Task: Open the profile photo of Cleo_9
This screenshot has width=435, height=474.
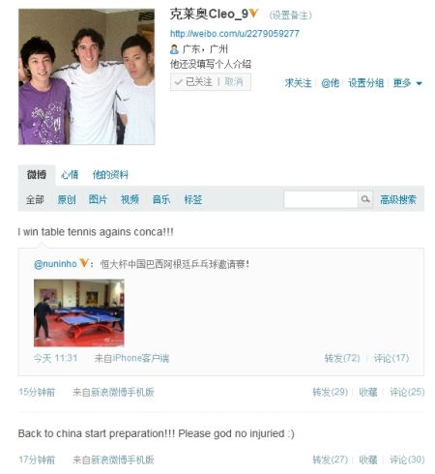Action: (87, 76)
